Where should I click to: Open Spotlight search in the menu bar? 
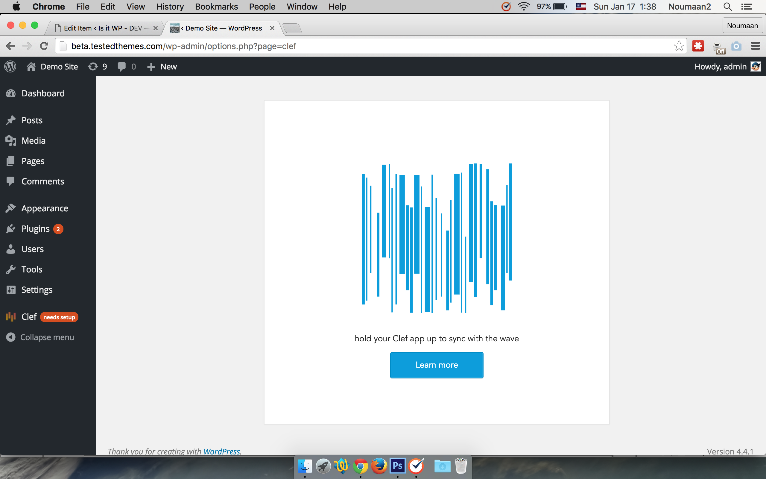point(727,6)
